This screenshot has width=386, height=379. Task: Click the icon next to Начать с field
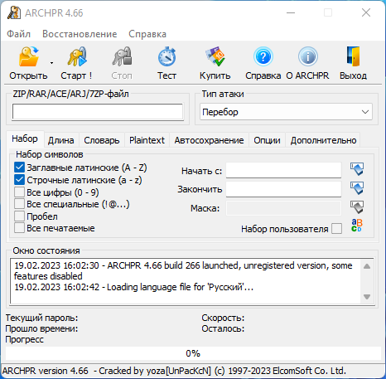click(357, 169)
